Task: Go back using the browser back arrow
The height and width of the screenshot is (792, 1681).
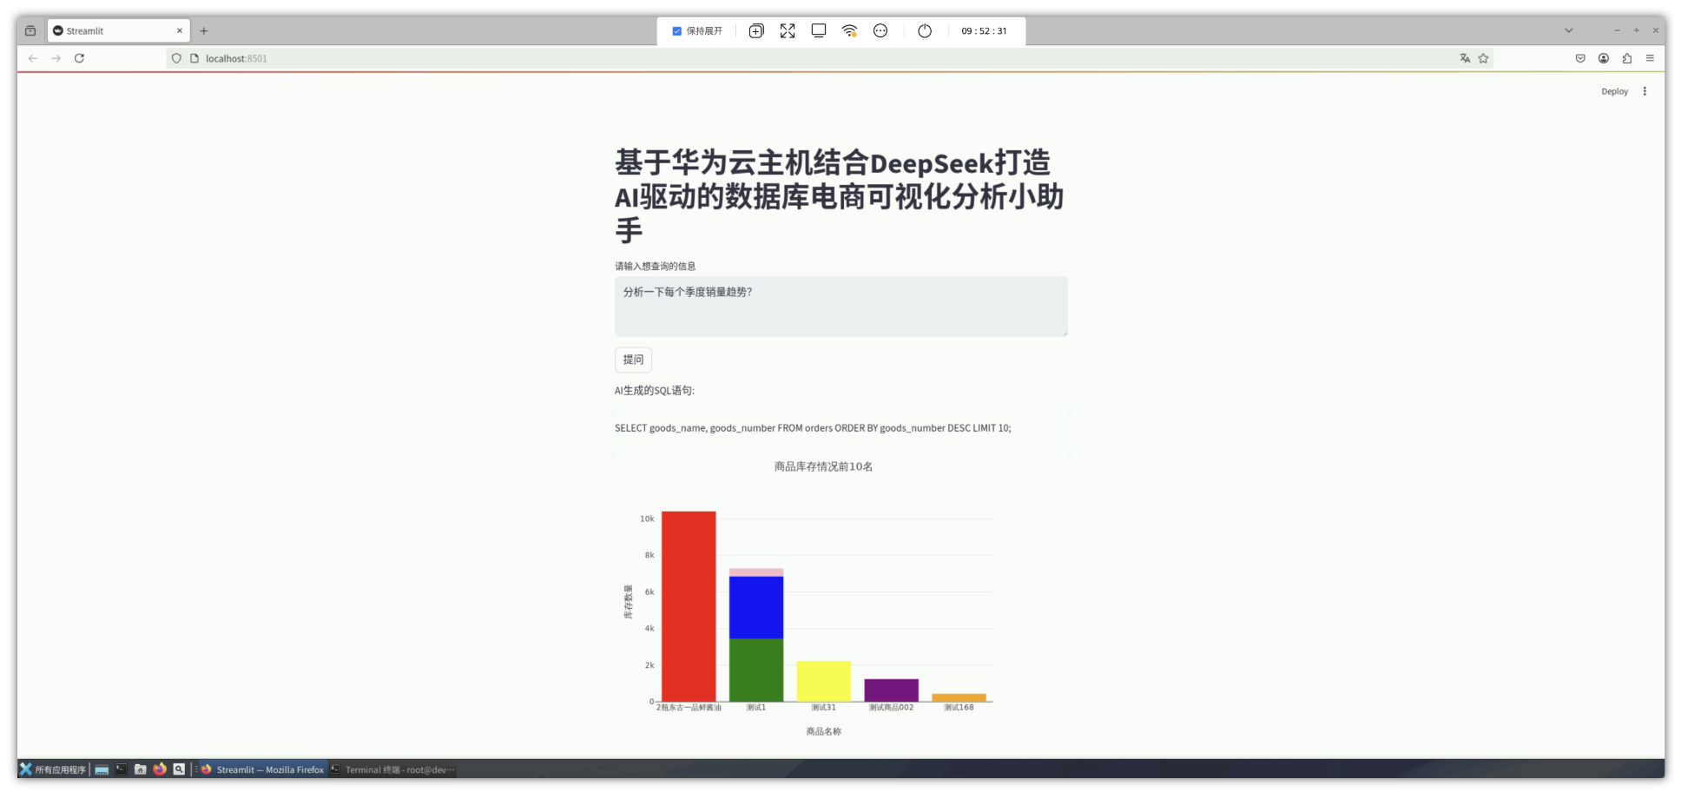Action: [33, 58]
